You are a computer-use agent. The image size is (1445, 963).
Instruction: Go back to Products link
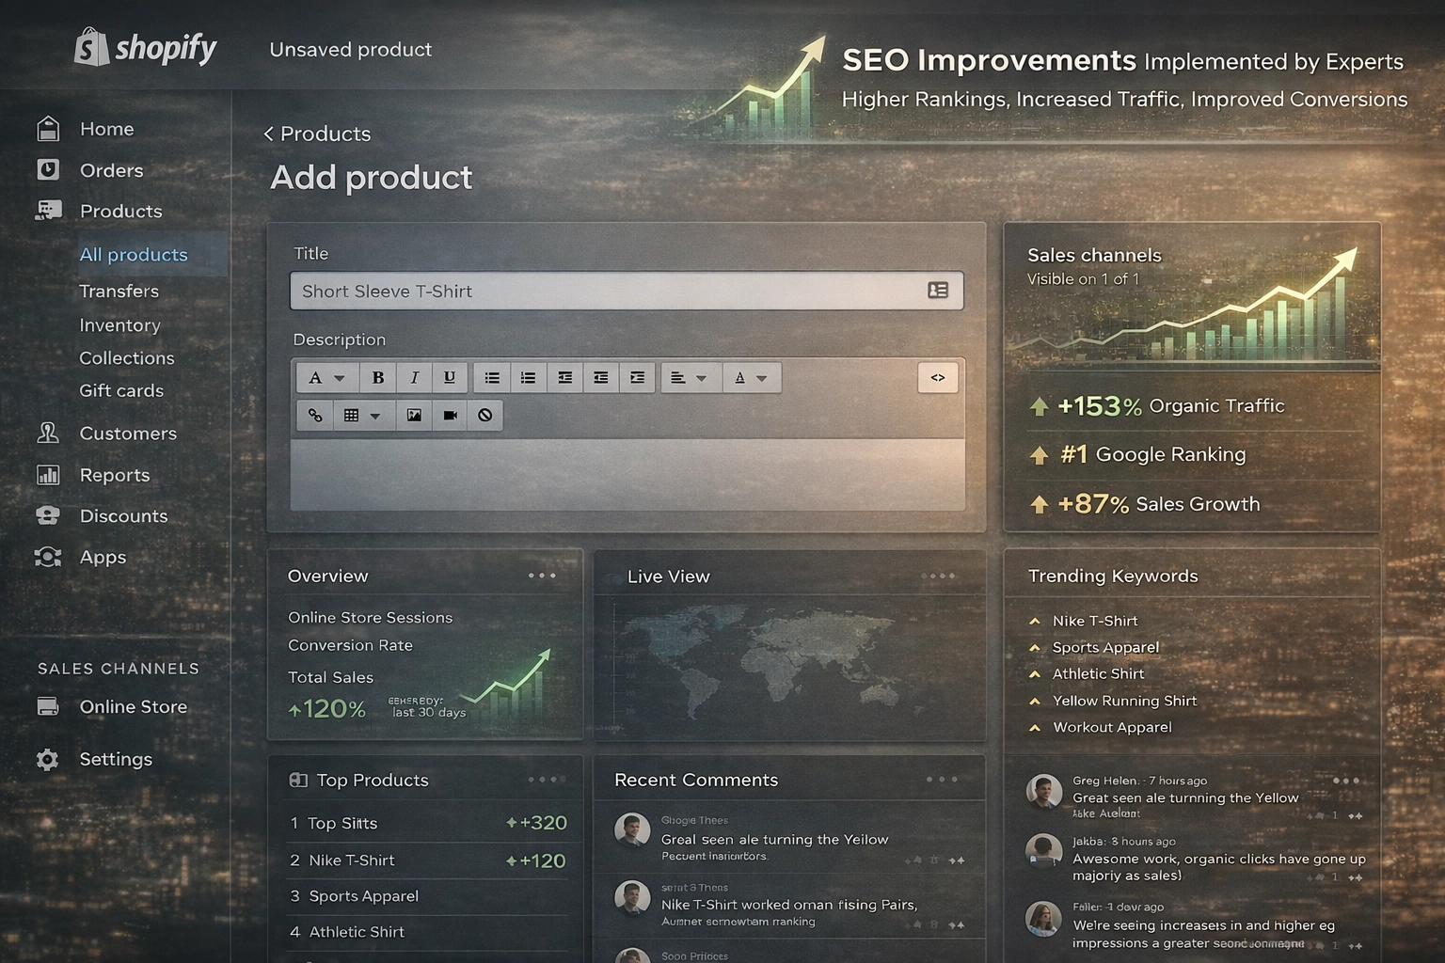(317, 134)
